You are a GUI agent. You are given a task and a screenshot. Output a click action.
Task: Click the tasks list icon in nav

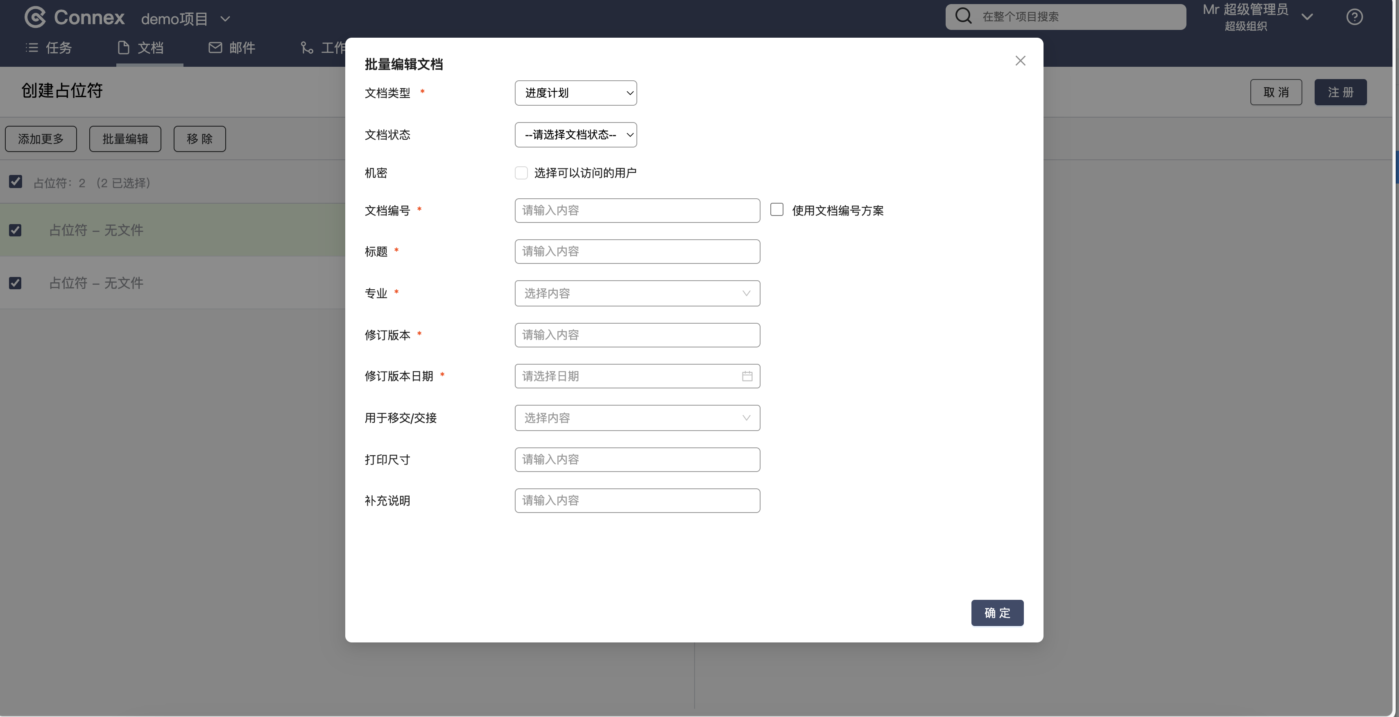32,48
